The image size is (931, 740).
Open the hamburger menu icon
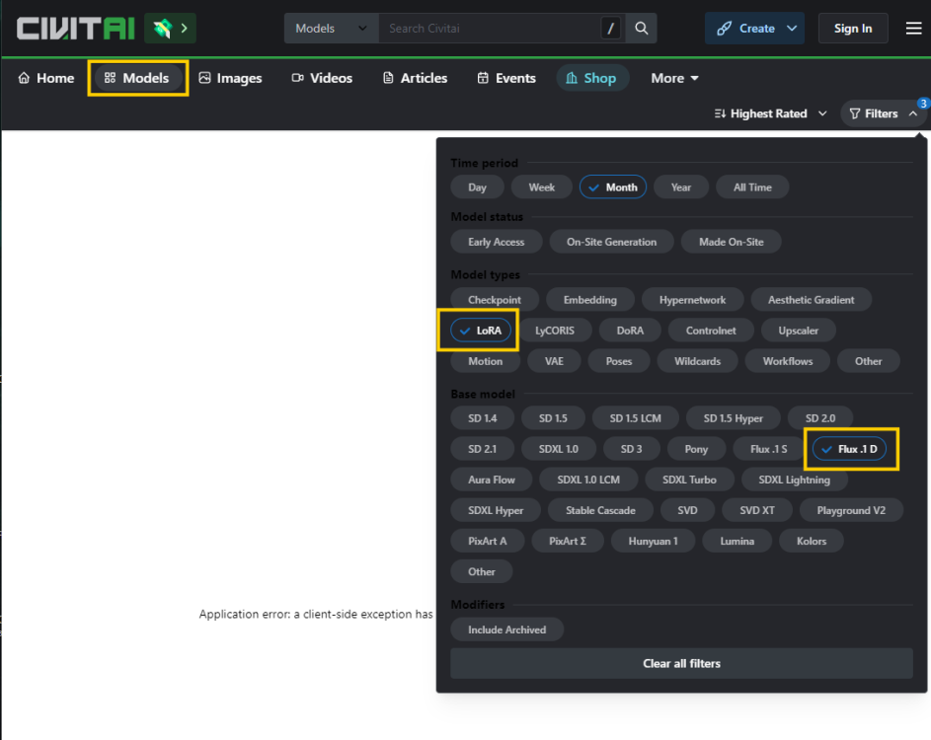[913, 28]
